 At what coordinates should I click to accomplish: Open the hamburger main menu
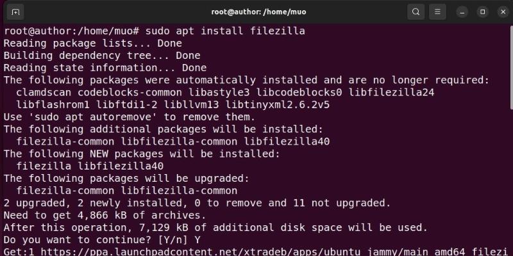coord(437,12)
